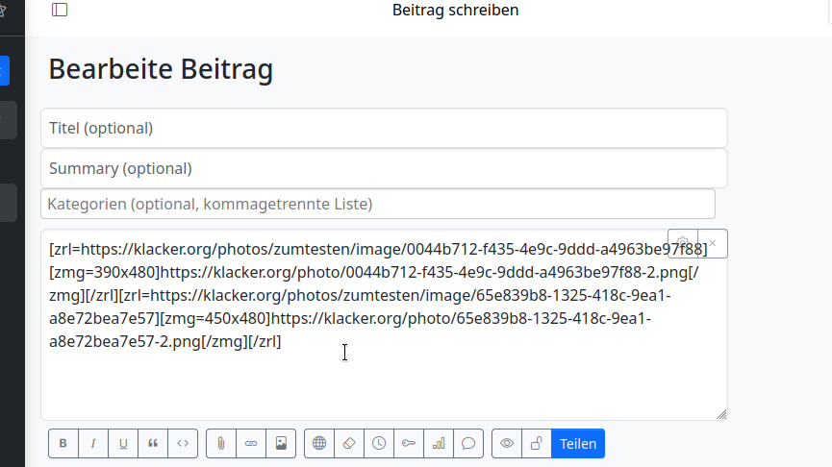The image size is (832, 467).
Task: Apply italic formatting to text
Action: (x=93, y=444)
